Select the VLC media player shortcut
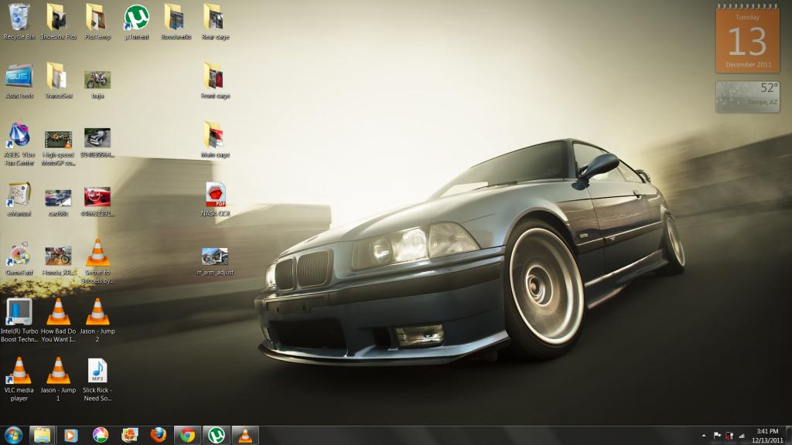 point(19,372)
